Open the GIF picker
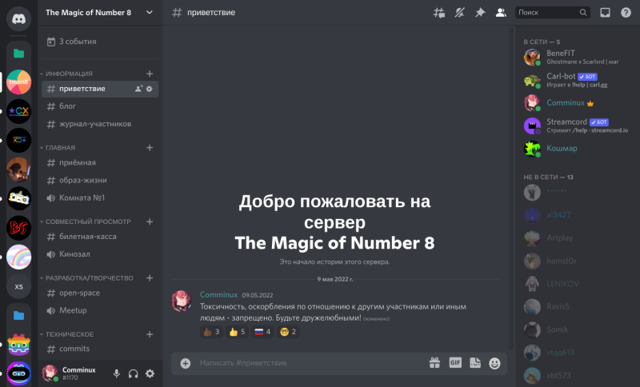The width and height of the screenshot is (640, 387). tap(455, 362)
